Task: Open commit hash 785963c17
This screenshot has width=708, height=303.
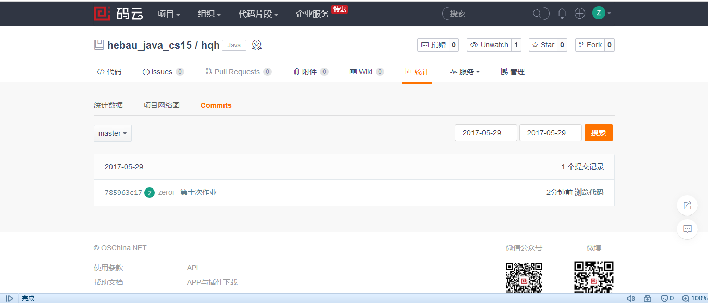Action: [123, 193]
